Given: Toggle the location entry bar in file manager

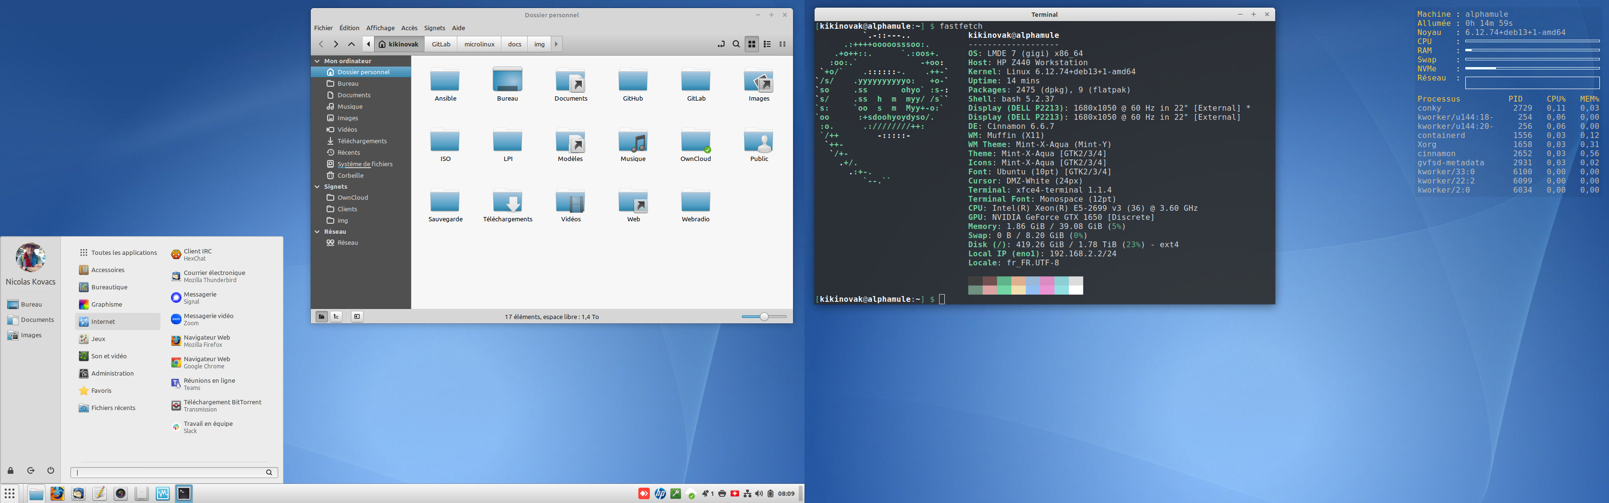Looking at the screenshot, I should pos(722,44).
